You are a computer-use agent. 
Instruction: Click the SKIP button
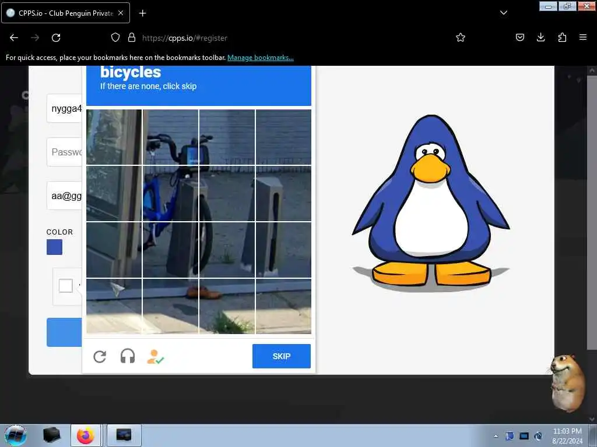click(282, 356)
